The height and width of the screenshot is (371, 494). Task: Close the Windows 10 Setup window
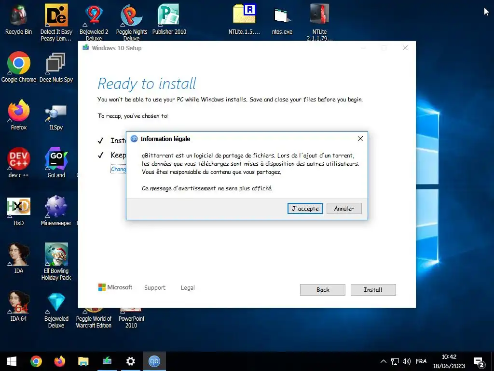coord(405,48)
